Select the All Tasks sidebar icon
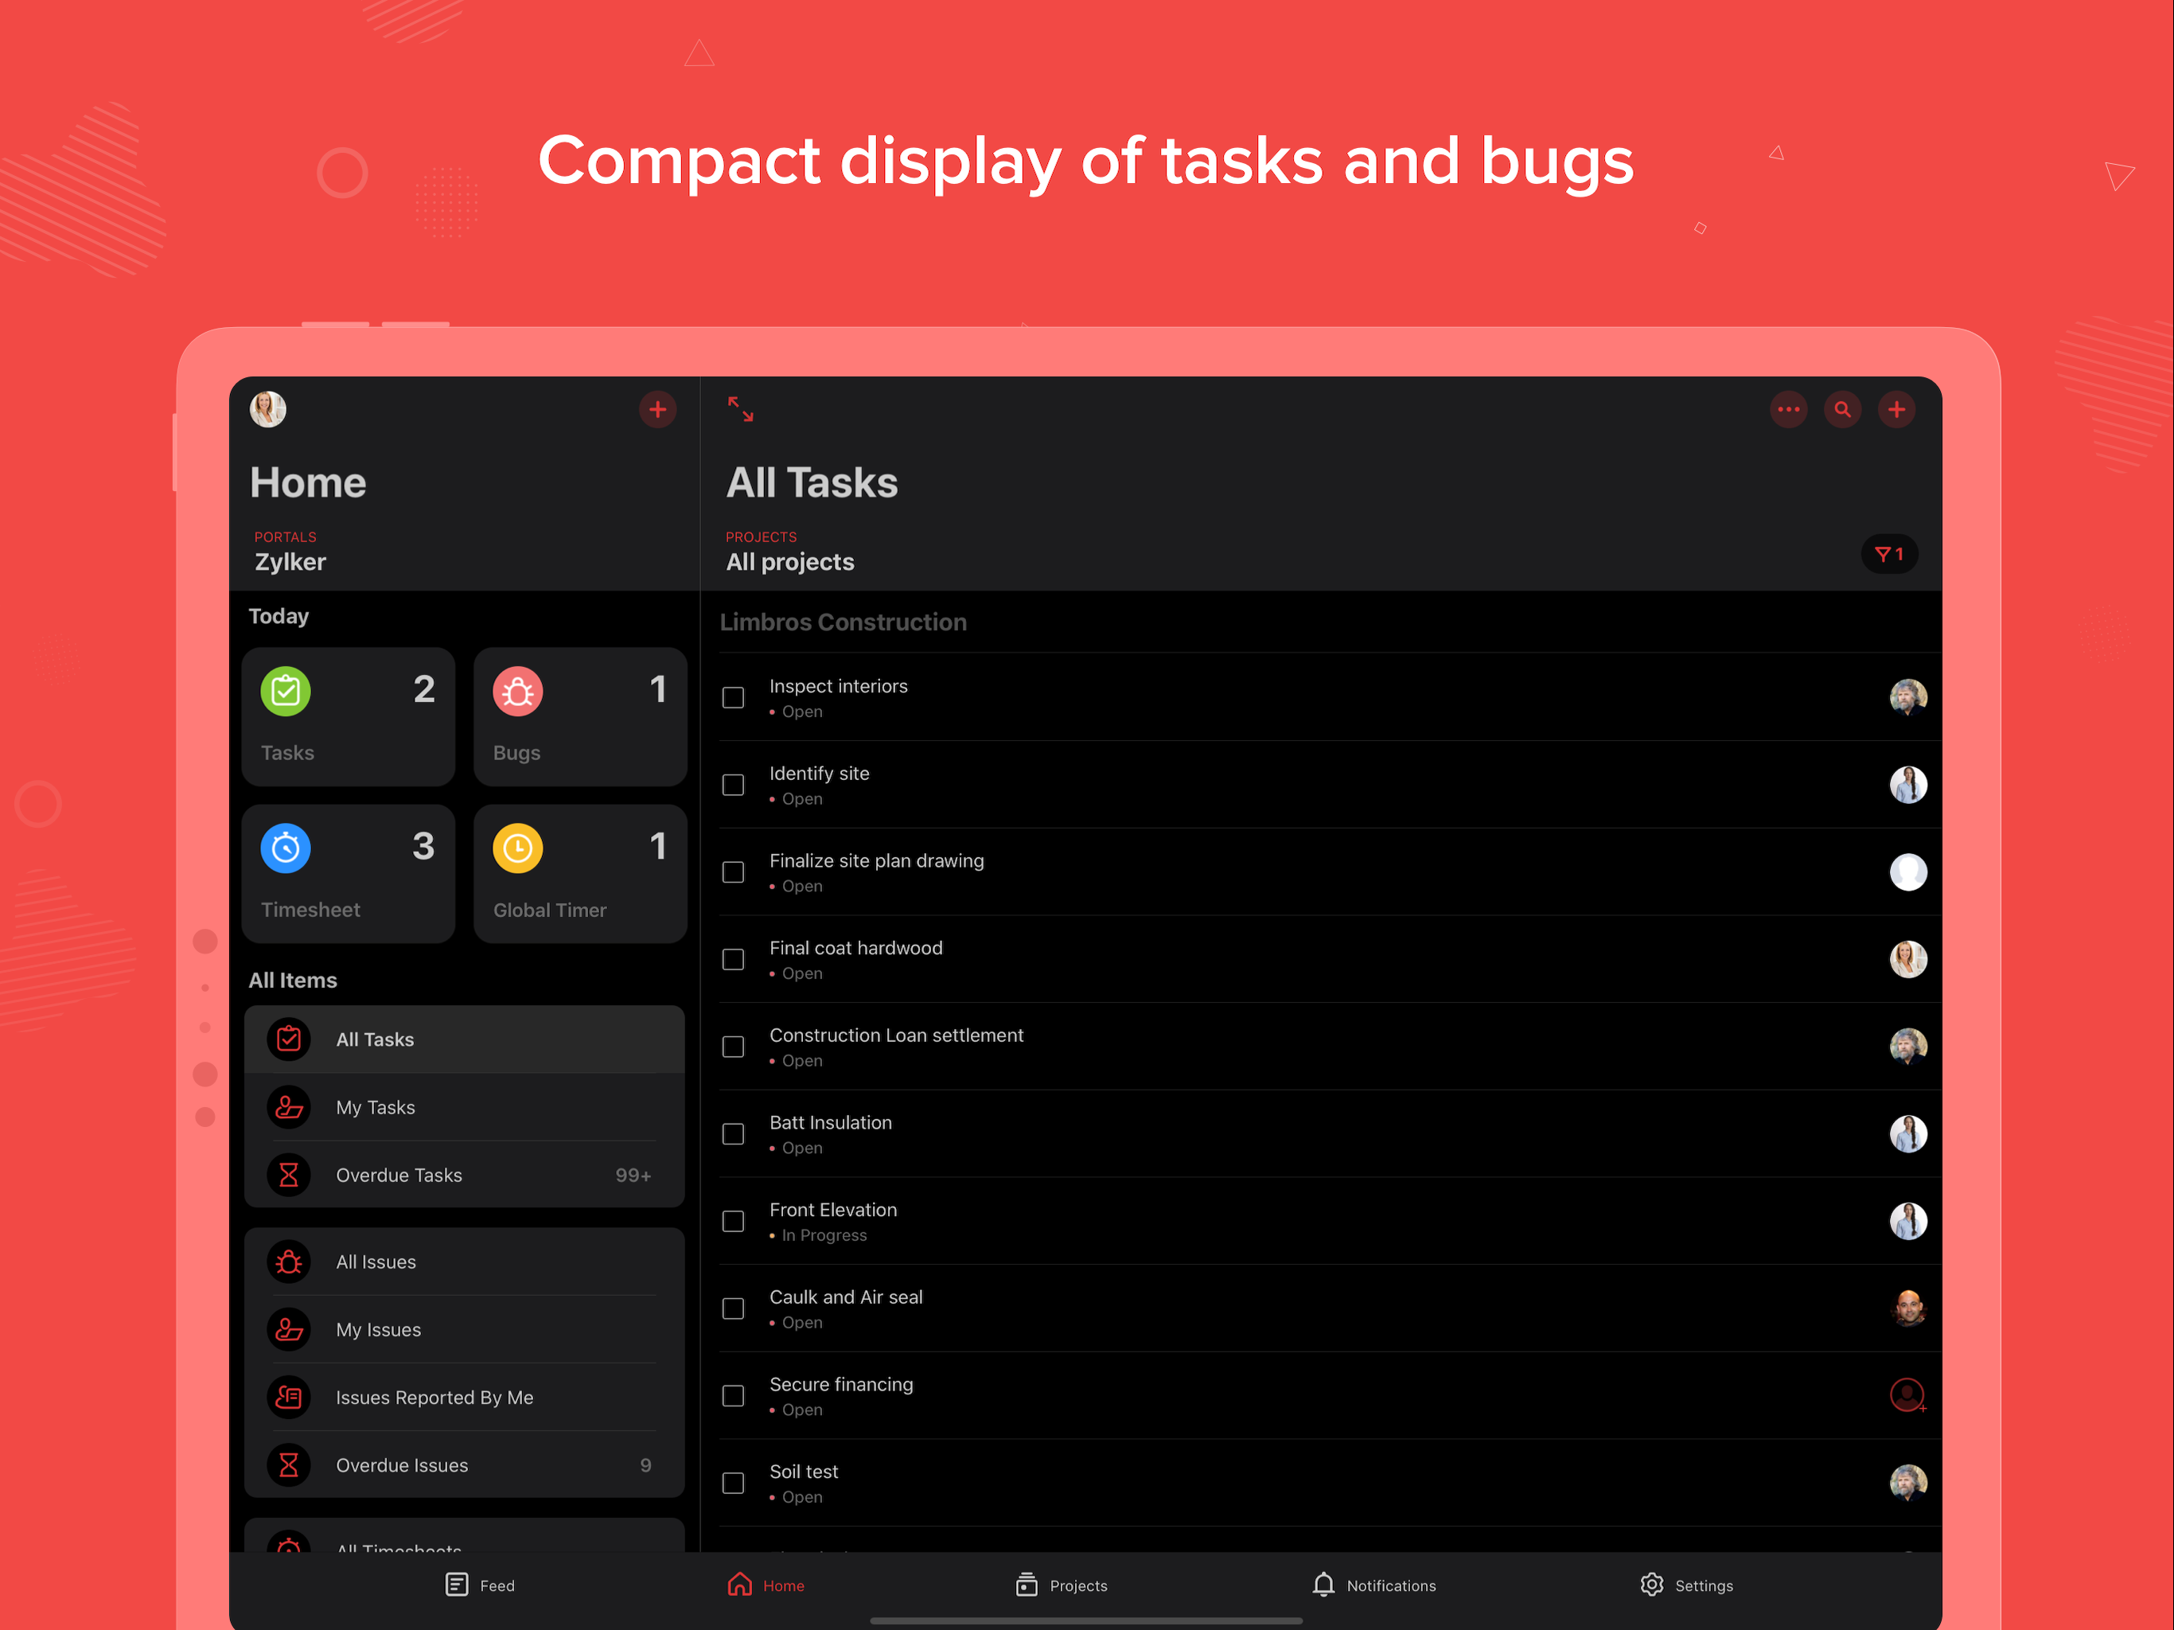Image resolution: width=2174 pixels, height=1630 pixels. click(289, 1039)
